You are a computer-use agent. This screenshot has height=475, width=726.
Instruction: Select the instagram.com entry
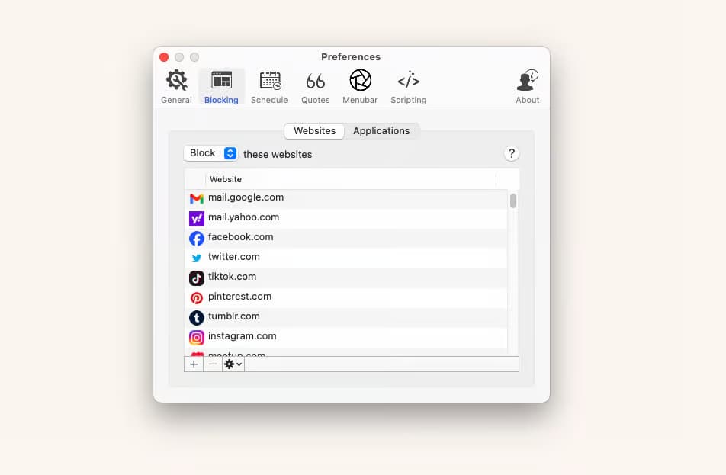pyautogui.click(x=242, y=336)
